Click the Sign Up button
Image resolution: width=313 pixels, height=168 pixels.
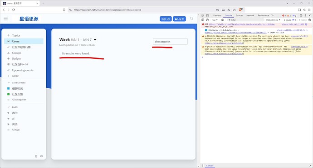166,19
